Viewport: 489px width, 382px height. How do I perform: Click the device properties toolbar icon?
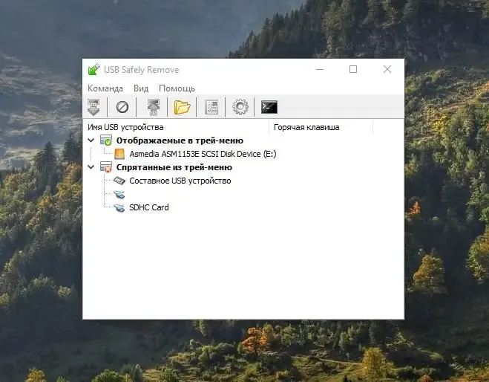211,107
